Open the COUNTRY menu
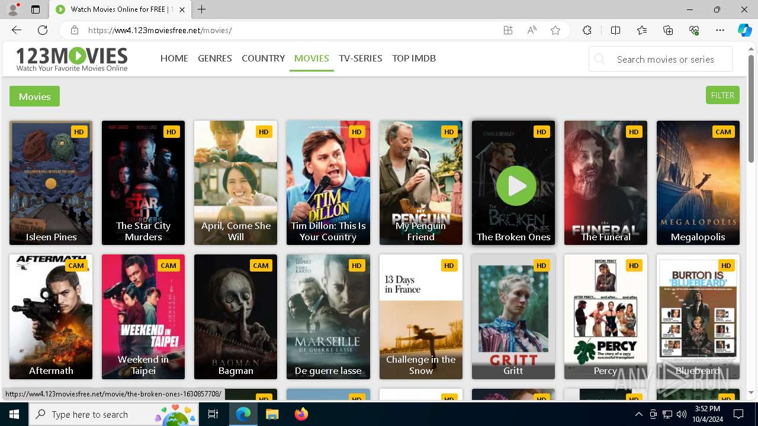Screen dimensions: 758x426 264,58
